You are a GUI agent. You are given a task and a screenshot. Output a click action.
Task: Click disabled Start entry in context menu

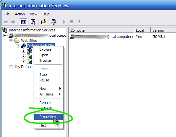click(x=48, y=69)
